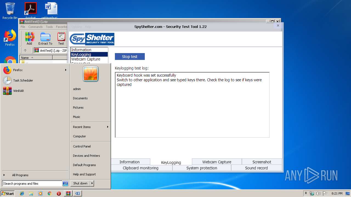The image size is (351, 197).
Task: Open Opera from the taskbar
Action: [x=59, y=193]
